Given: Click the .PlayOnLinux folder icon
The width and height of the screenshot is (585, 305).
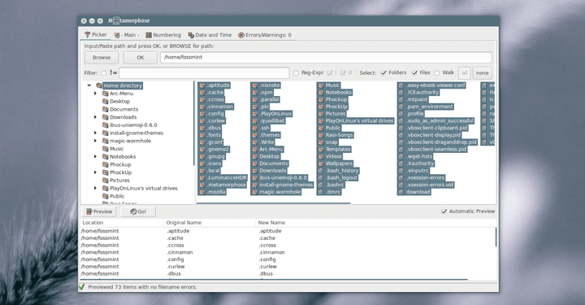Looking at the screenshot, I should tap(255, 114).
